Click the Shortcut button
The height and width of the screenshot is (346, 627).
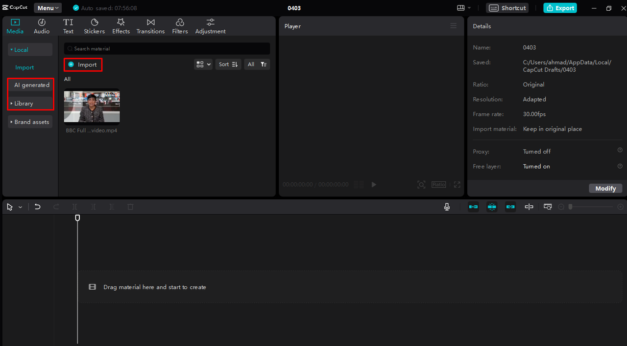pyautogui.click(x=507, y=8)
